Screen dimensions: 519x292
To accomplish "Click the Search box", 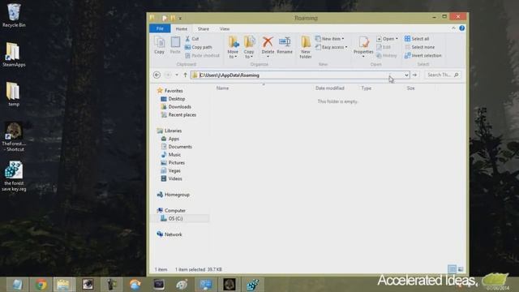I will [442, 75].
